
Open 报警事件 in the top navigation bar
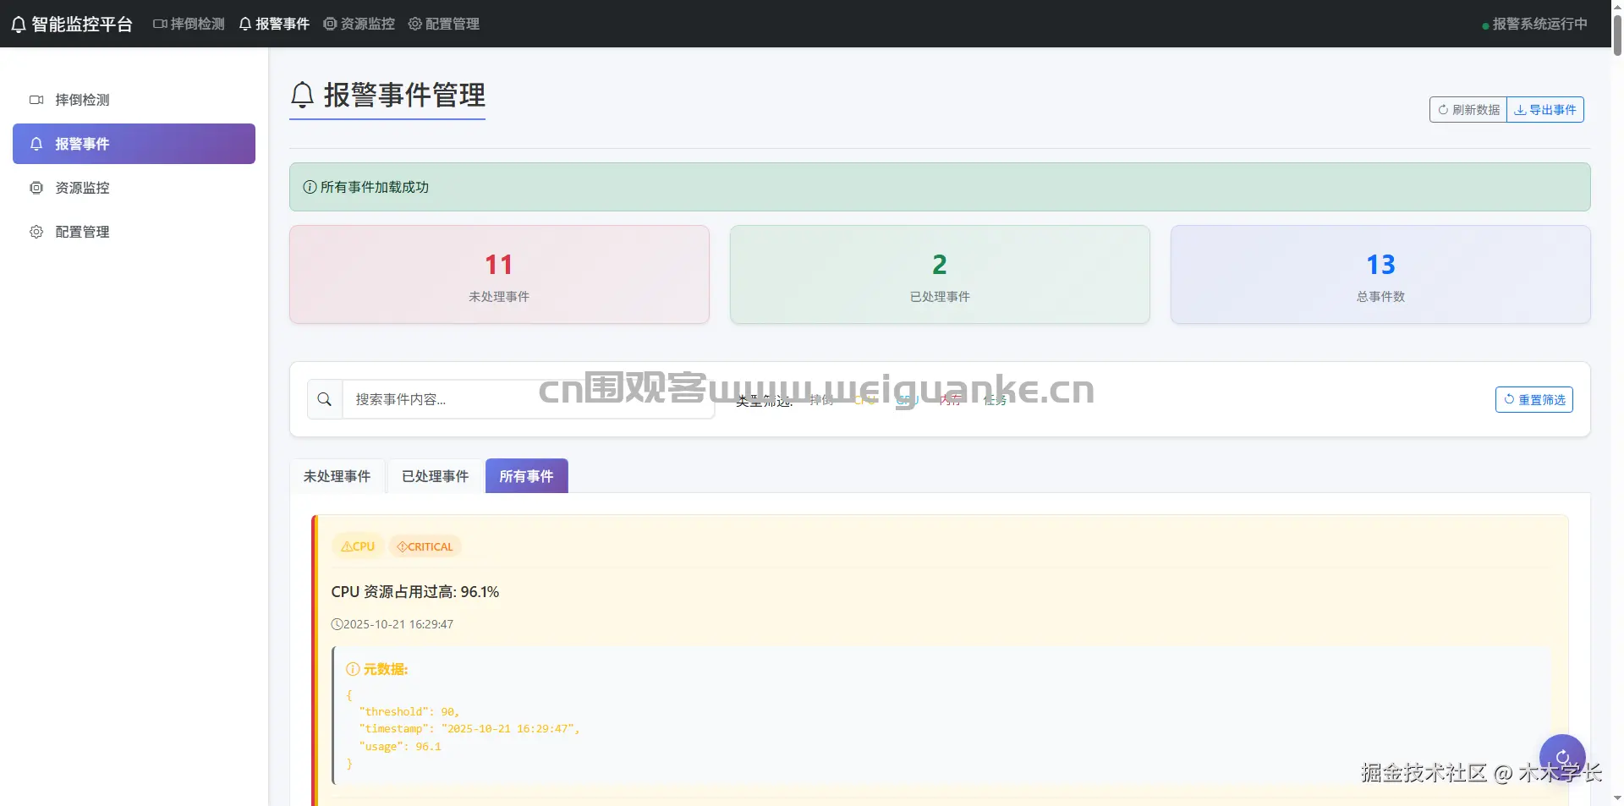coord(274,24)
